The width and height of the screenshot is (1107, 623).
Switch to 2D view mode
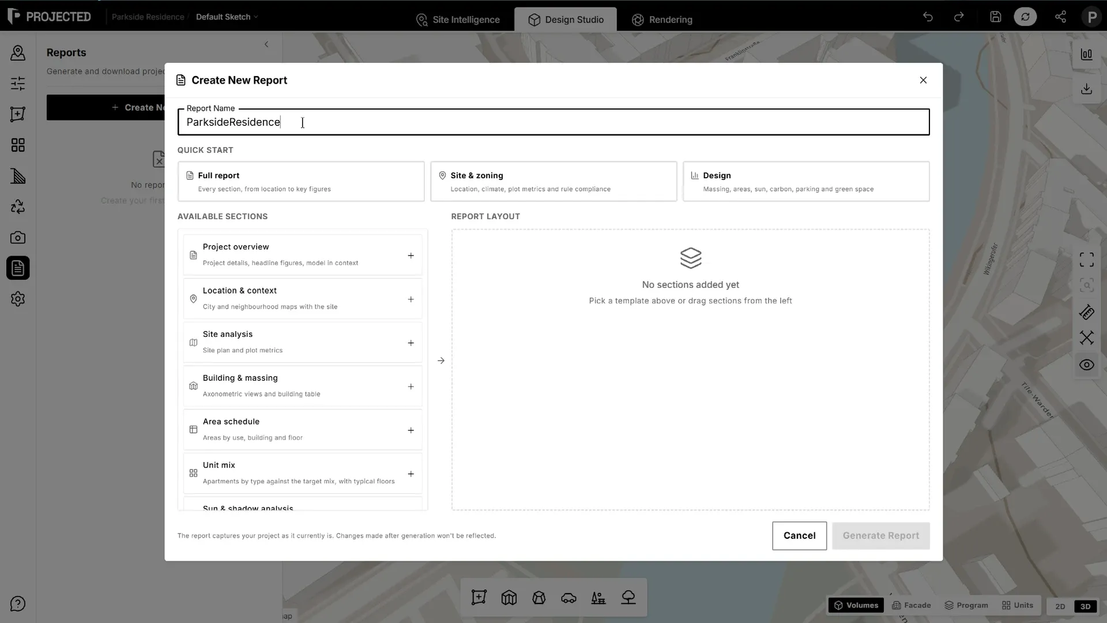(x=1060, y=606)
